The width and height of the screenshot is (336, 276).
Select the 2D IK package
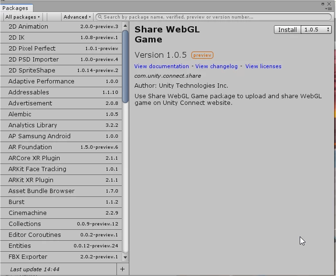[61, 38]
